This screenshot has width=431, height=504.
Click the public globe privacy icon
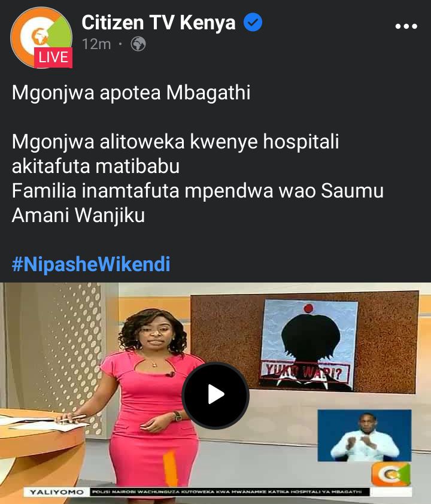138,44
